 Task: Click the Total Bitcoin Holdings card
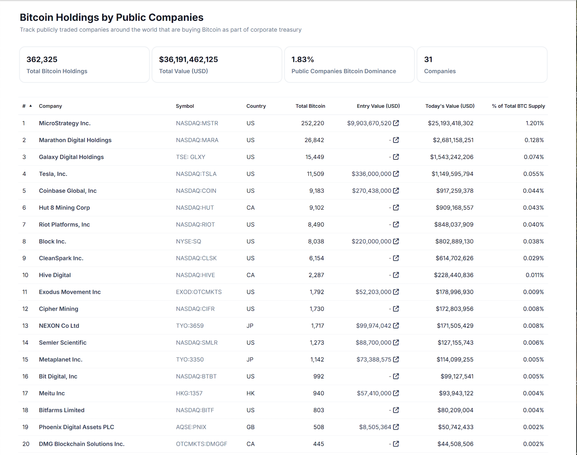84,64
